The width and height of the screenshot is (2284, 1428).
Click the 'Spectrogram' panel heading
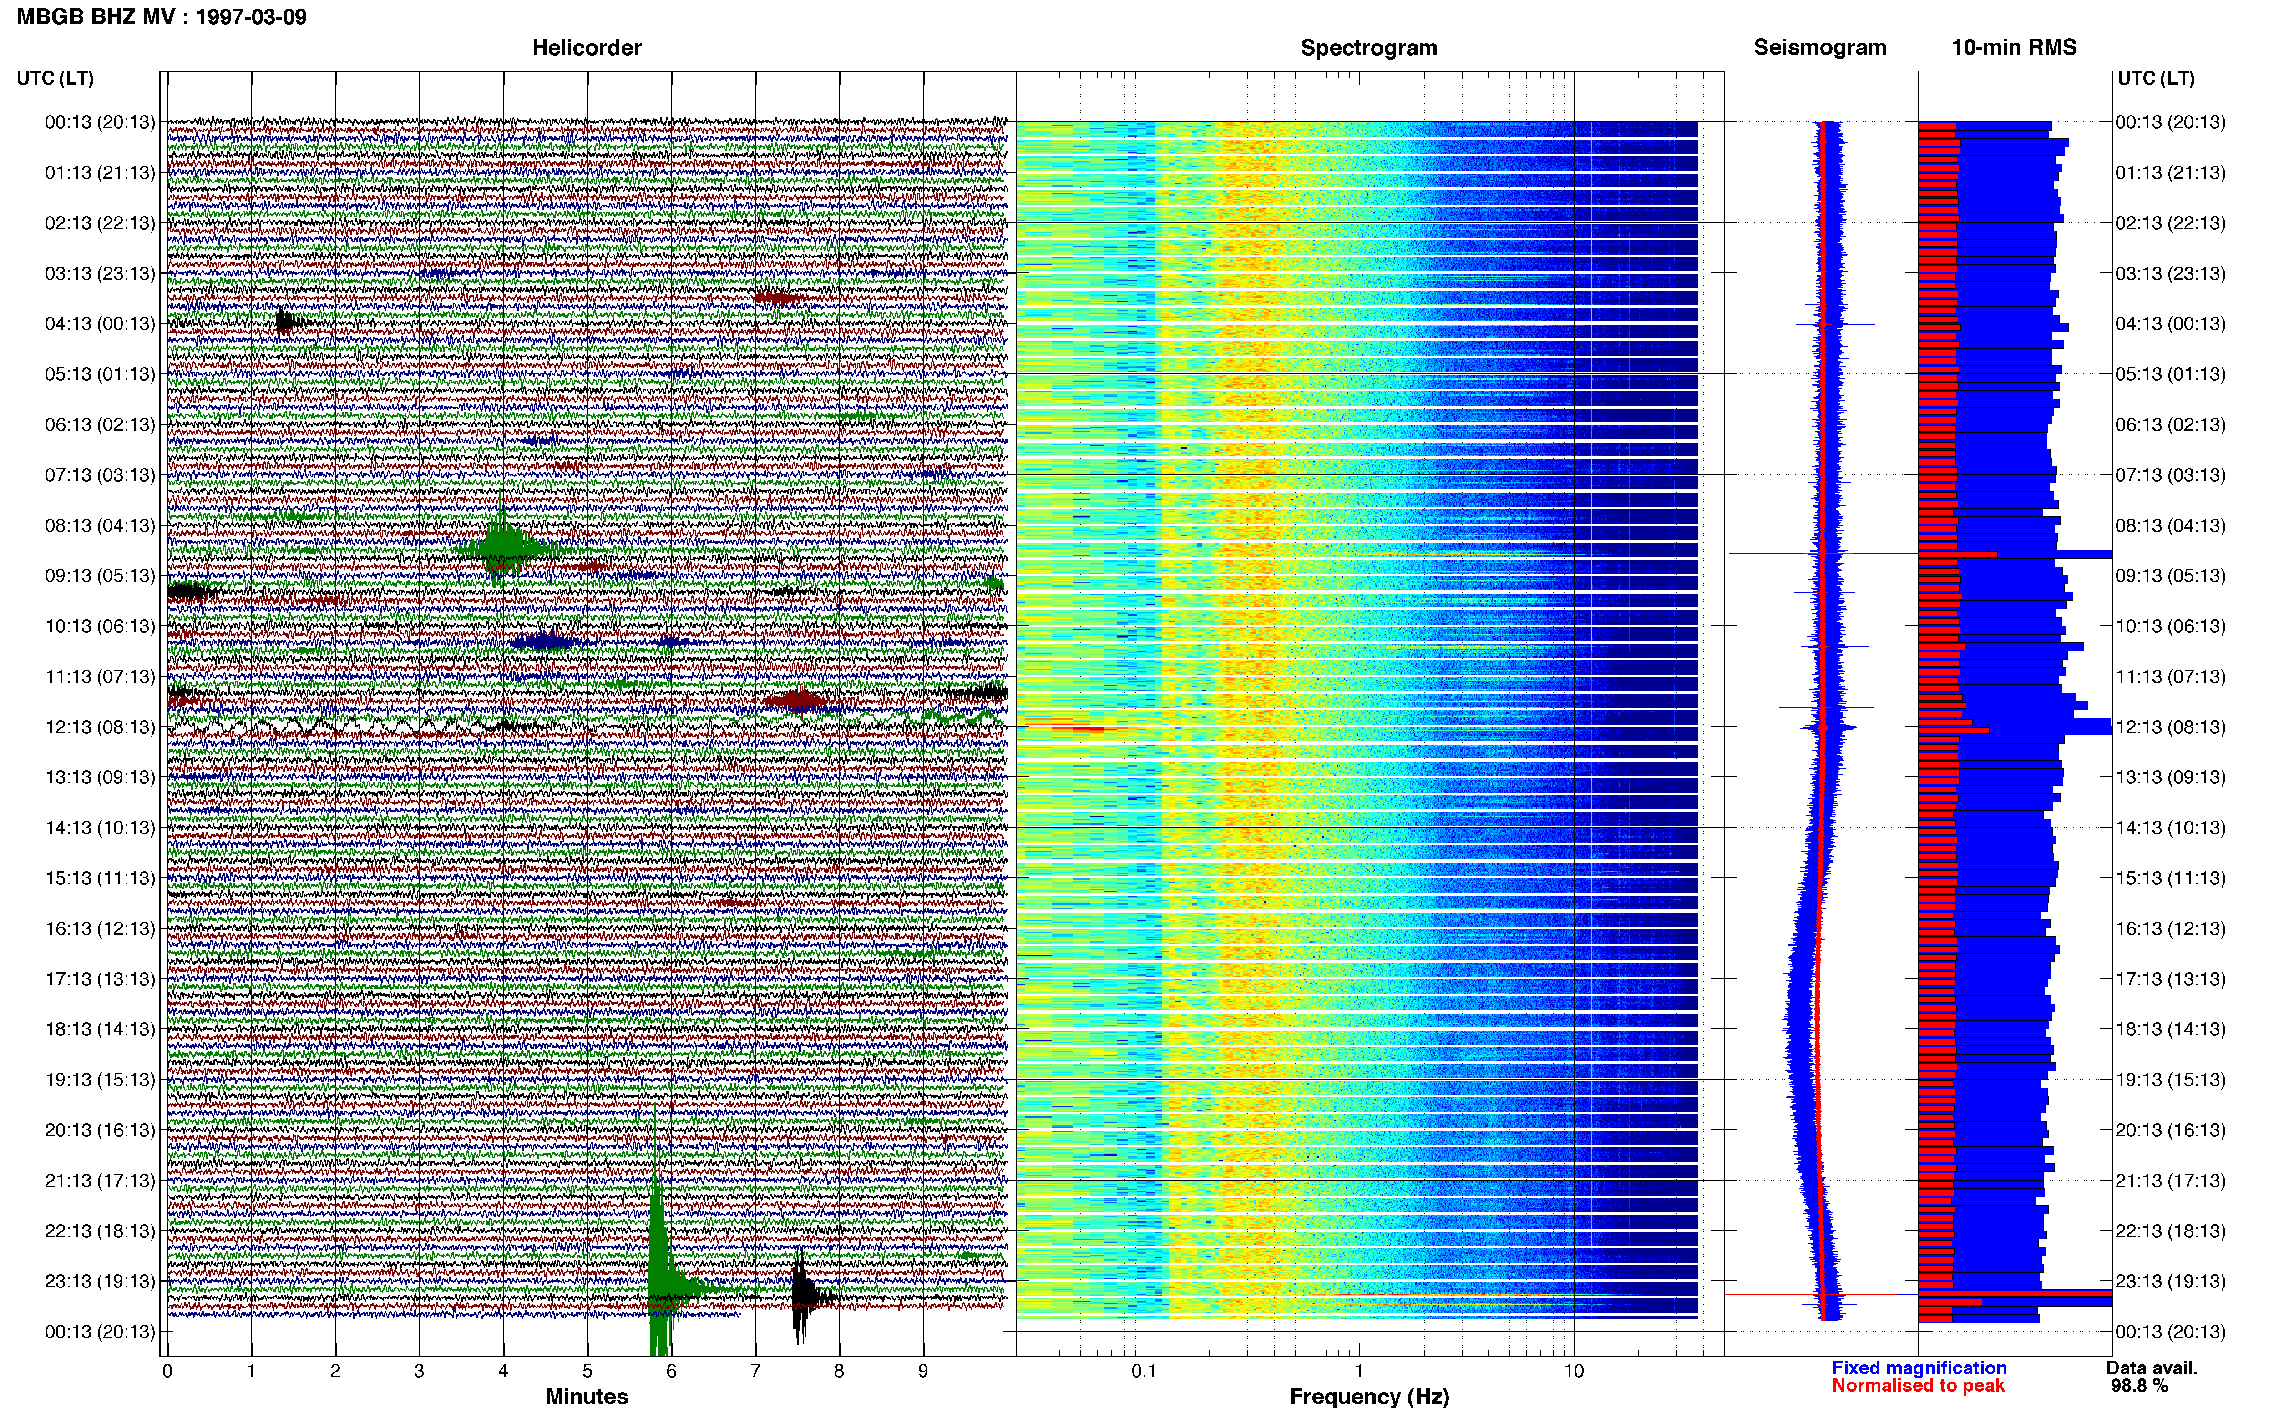point(1369,48)
